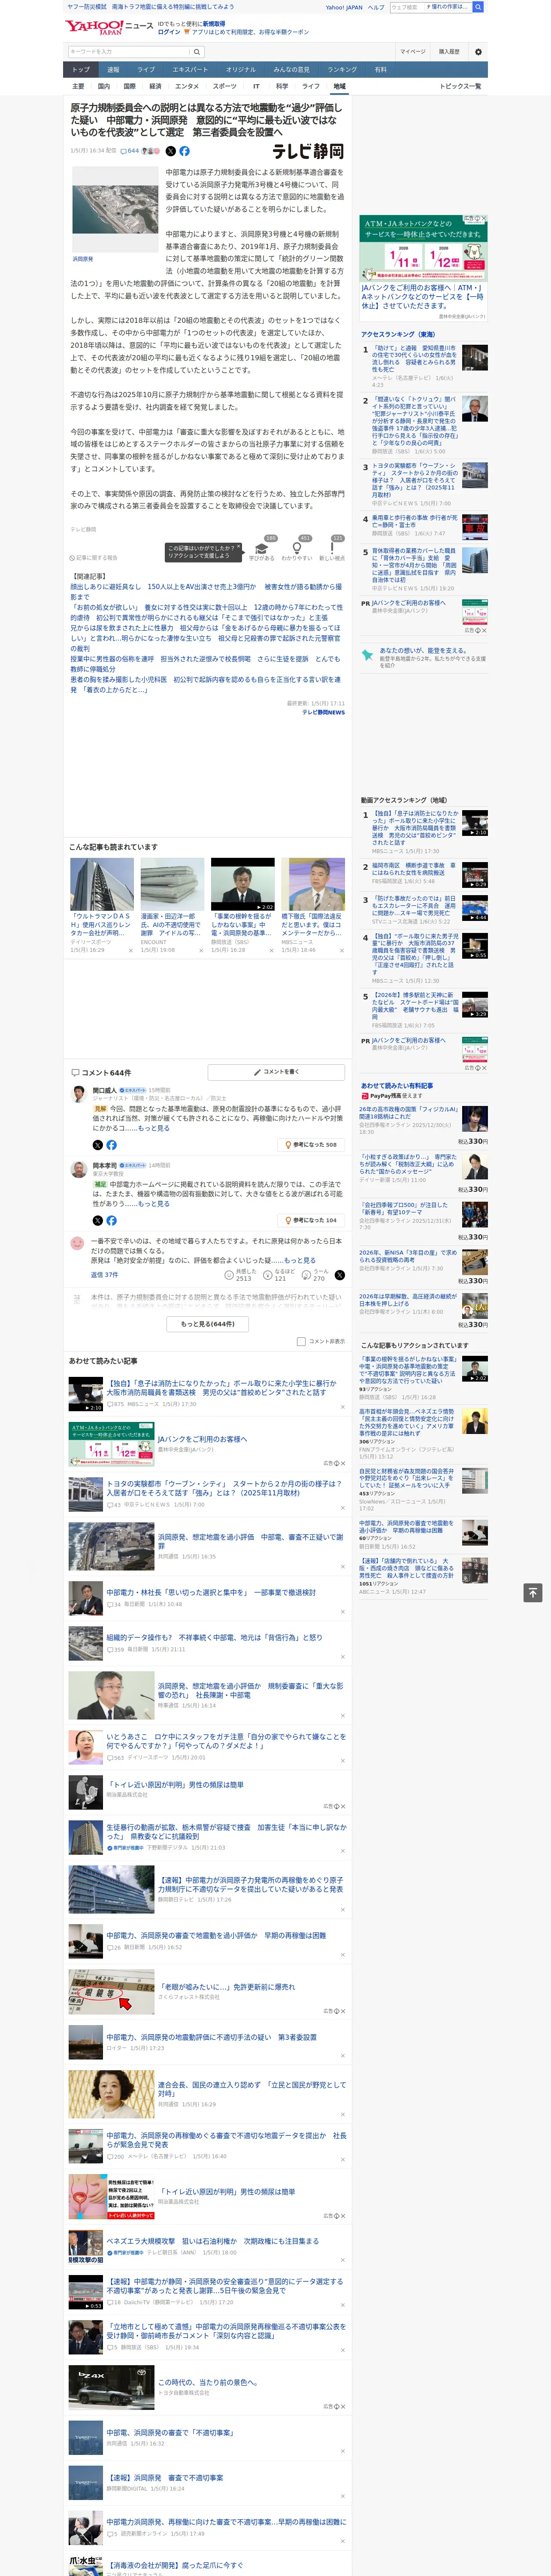Select the トップ tab
Image resolution: width=551 pixels, height=2576 pixels.
tap(81, 69)
